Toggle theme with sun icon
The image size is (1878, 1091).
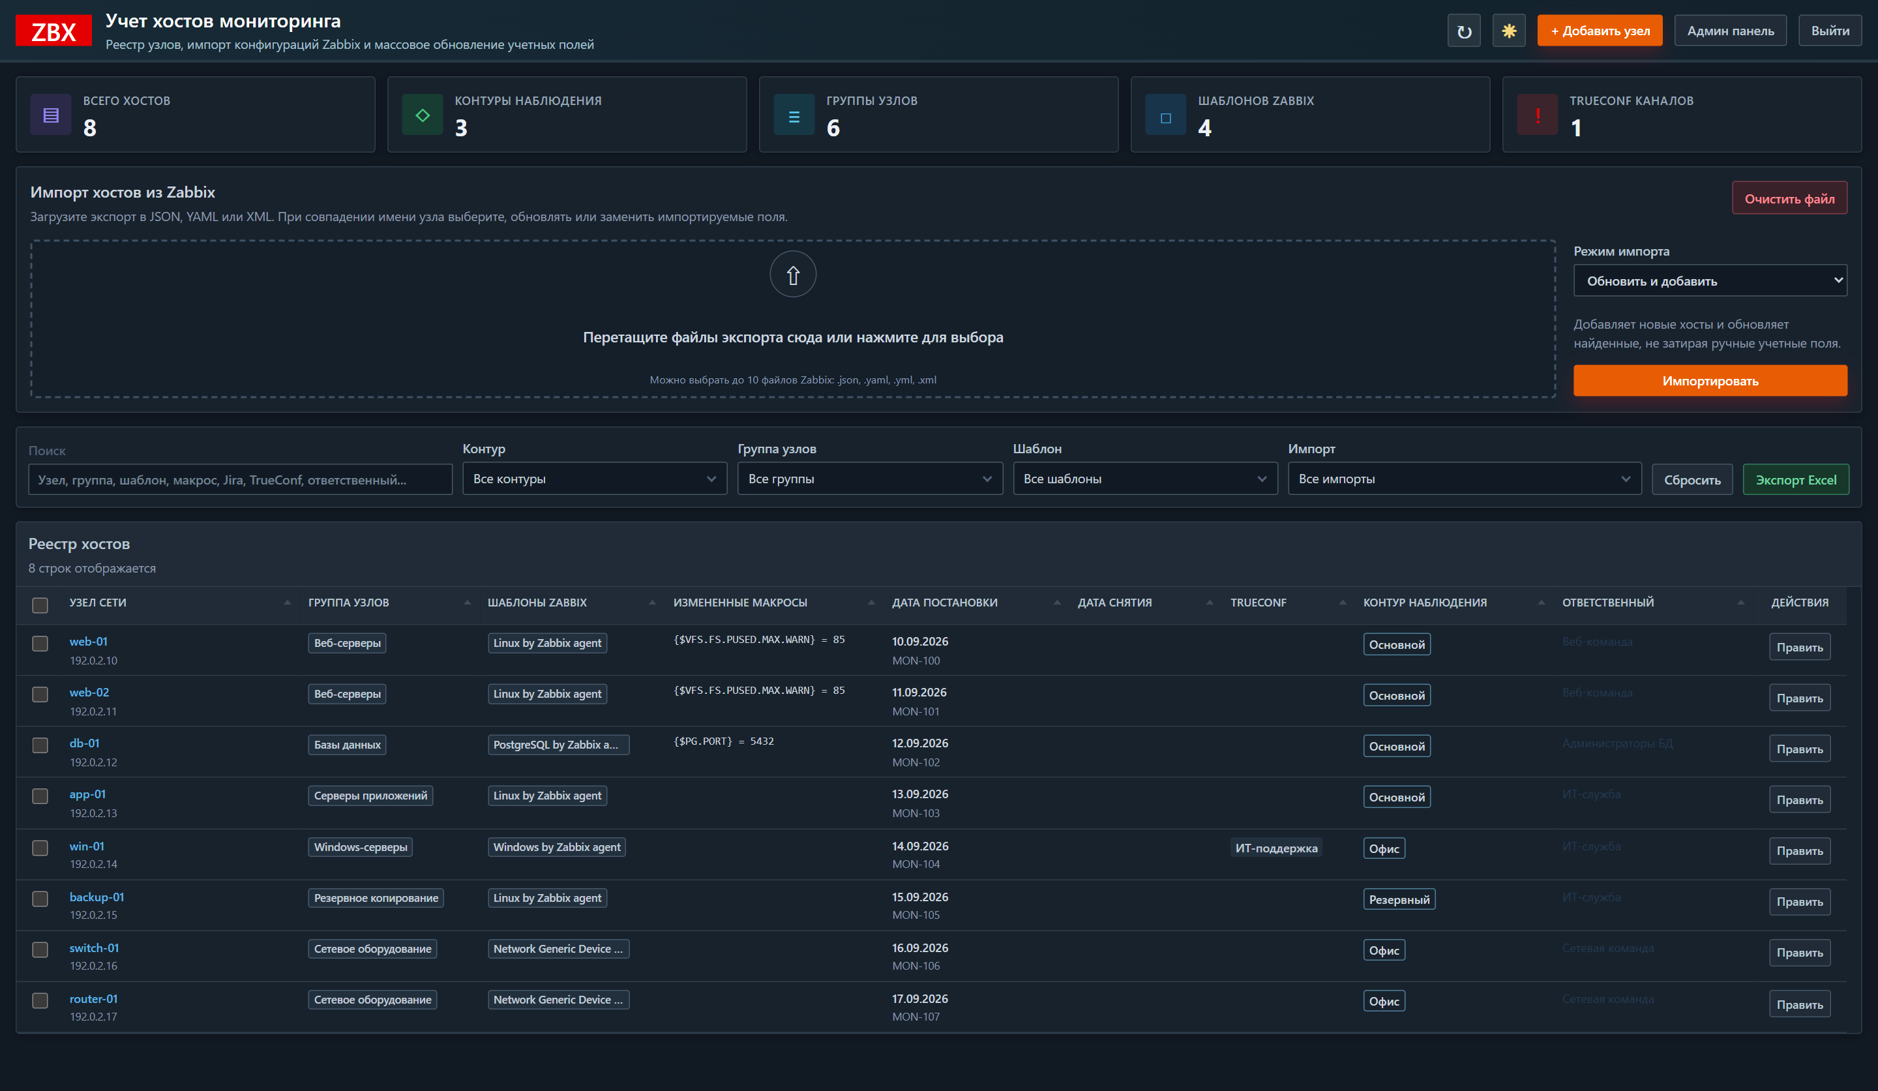coord(1509,31)
